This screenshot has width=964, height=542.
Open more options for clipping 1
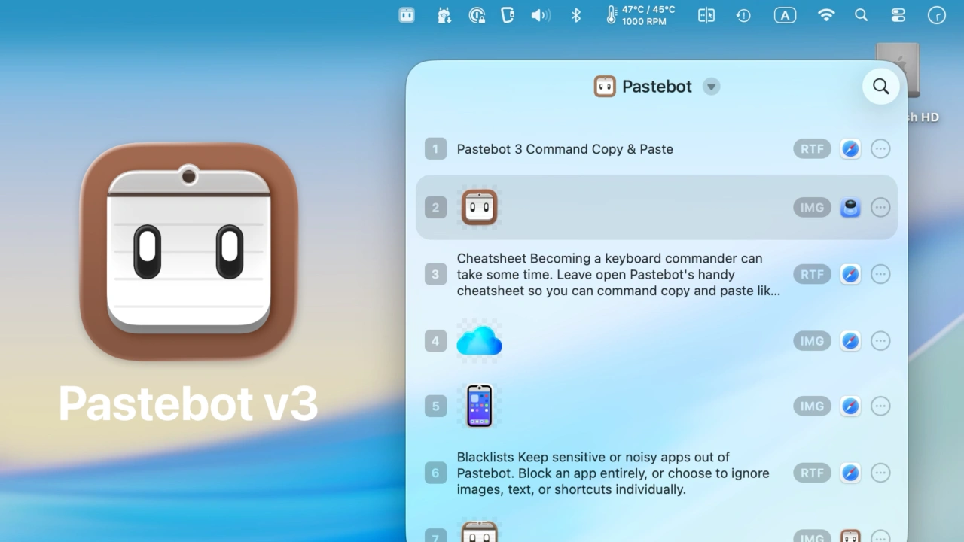click(x=880, y=149)
